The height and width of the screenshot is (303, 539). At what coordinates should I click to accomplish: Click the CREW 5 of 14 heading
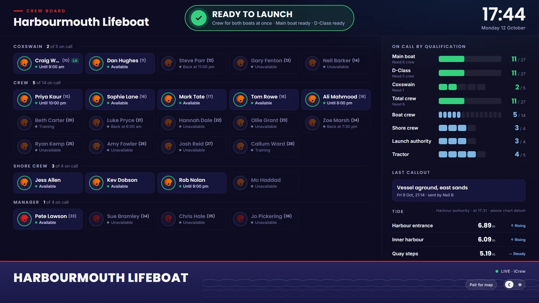point(37,83)
